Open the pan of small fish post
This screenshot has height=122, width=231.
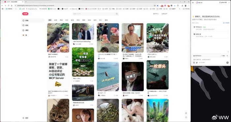108,110
